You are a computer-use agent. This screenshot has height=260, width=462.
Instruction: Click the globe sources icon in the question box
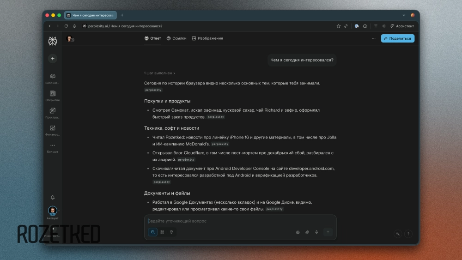click(298, 232)
